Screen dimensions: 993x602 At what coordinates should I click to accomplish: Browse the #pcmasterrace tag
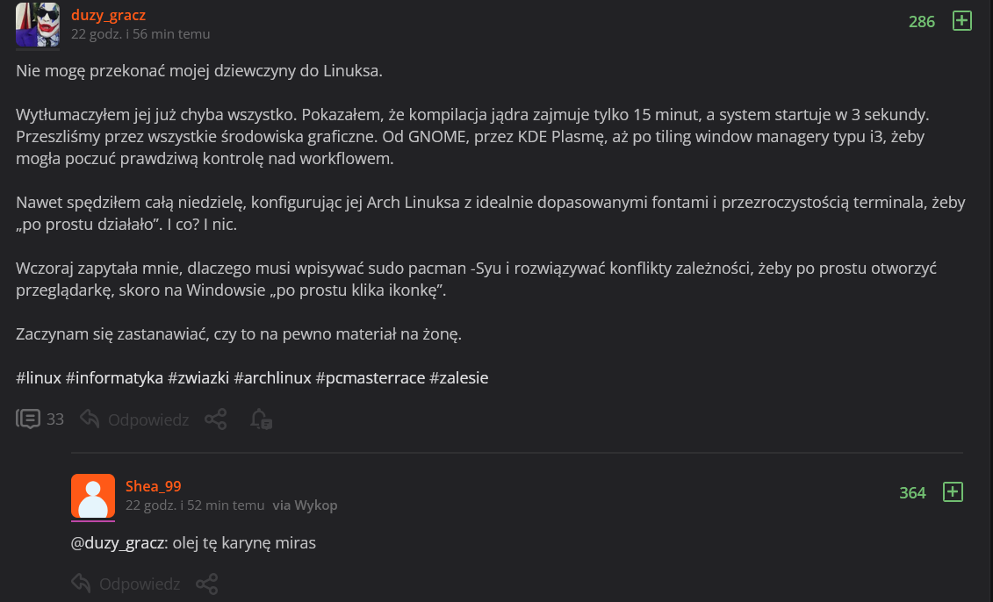point(370,378)
